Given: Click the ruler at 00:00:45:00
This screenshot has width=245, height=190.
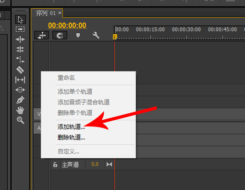Looking at the screenshot, I should (x=222, y=29).
